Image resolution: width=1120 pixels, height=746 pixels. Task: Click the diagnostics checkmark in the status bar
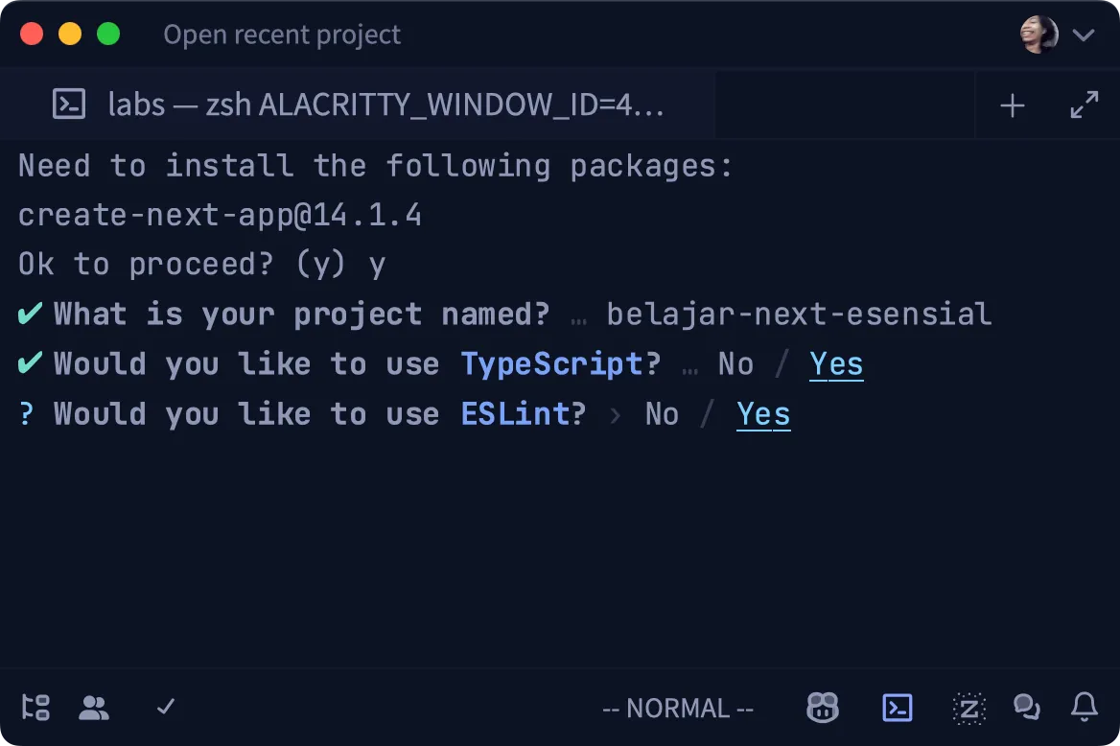tap(166, 708)
